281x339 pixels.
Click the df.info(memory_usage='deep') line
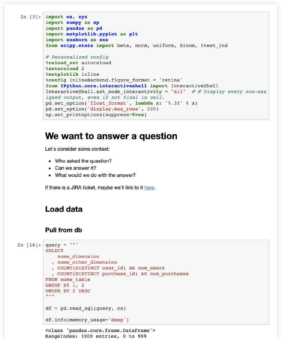[87, 320]
